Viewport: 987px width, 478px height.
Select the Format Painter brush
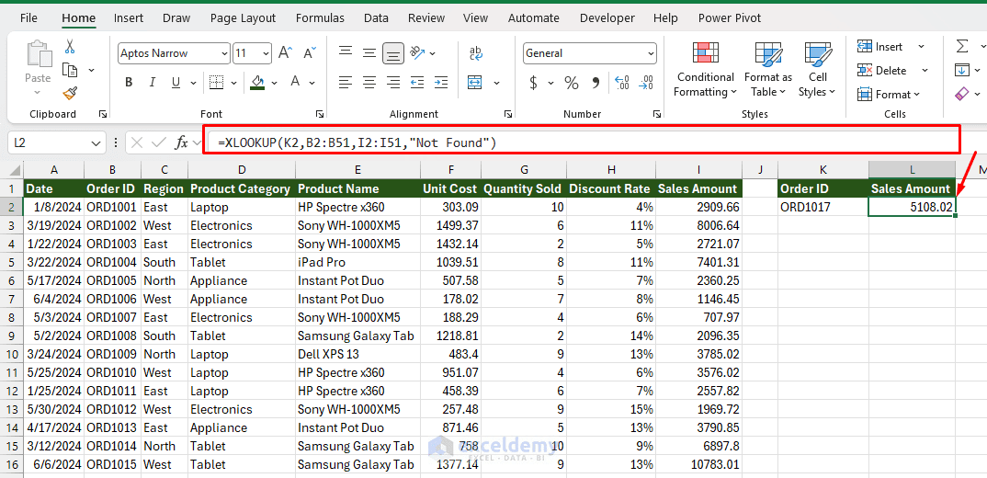[x=70, y=94]
